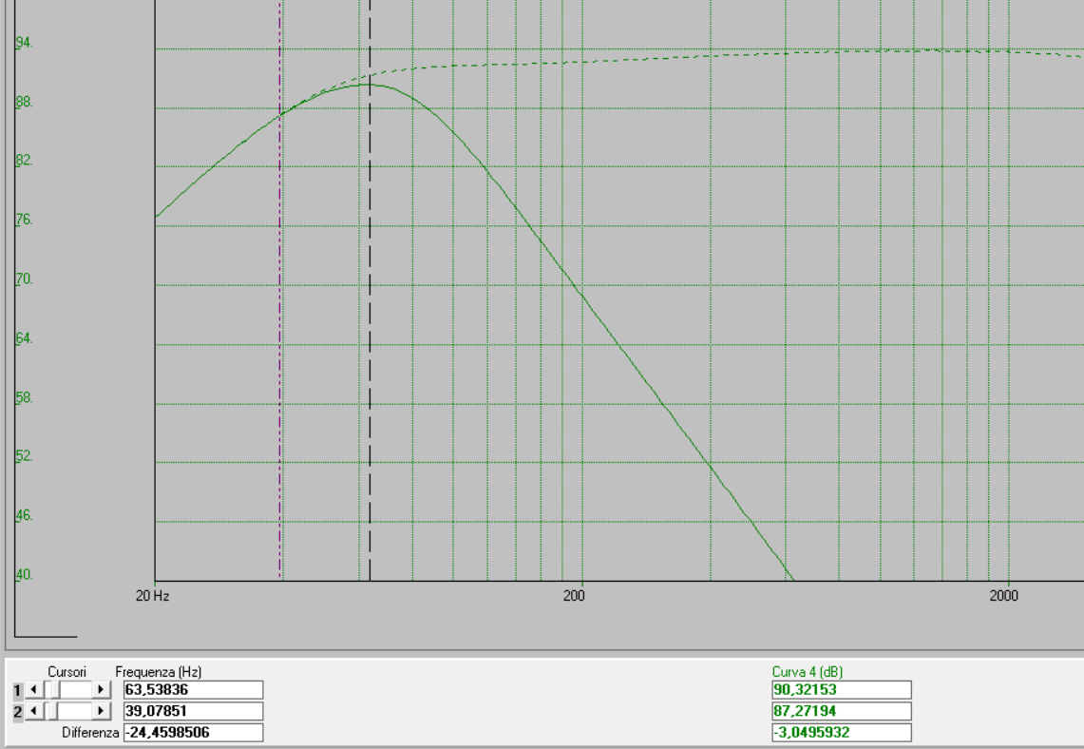The height and width of the screenshot is (749, 1084).
Task: Click the 94 dB axis label
Action: pyautogui.click(x=24, y=42)
